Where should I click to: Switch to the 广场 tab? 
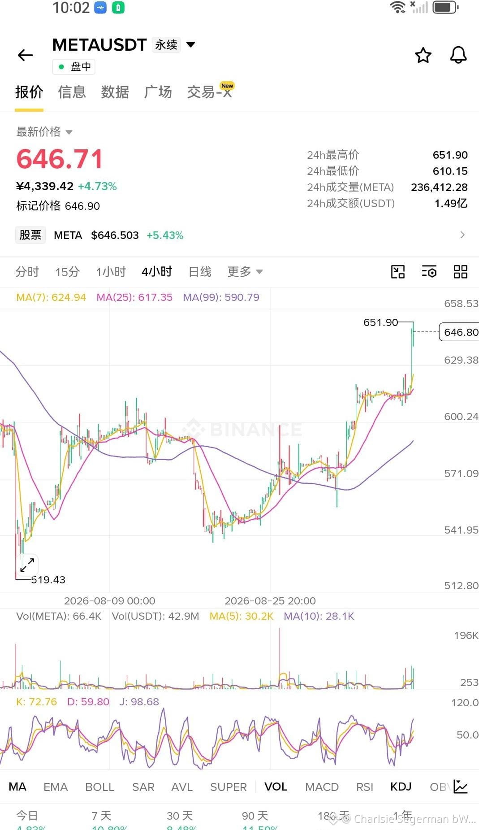coord(158,92)
